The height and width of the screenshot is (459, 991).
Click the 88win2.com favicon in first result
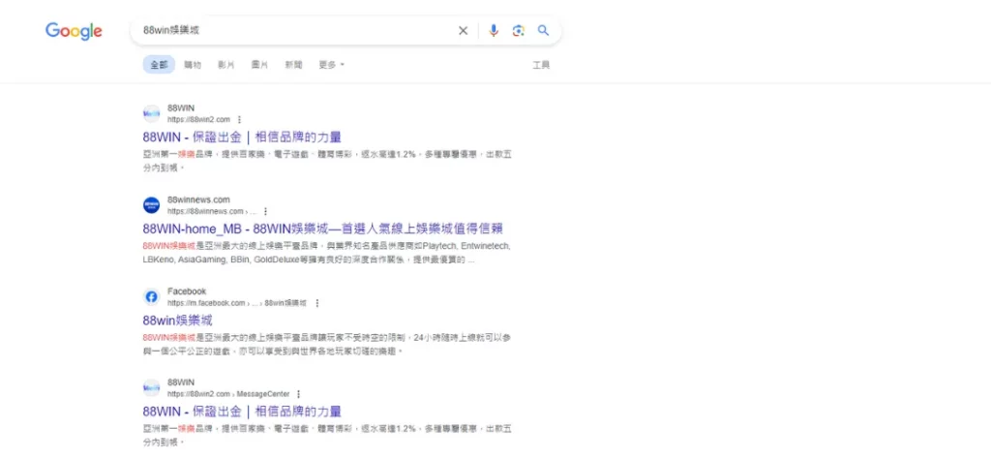click(152, 114)
